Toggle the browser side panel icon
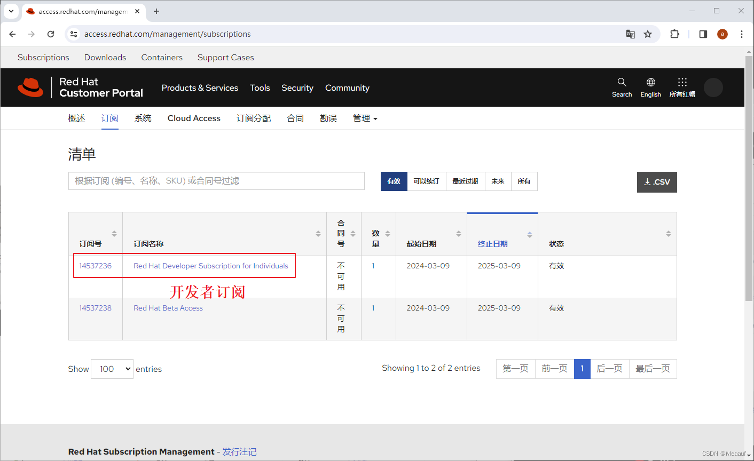 coord(703,34)
